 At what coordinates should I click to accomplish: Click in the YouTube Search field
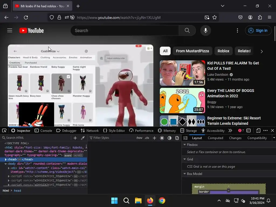pyautogui.click(x=125, y=30)
